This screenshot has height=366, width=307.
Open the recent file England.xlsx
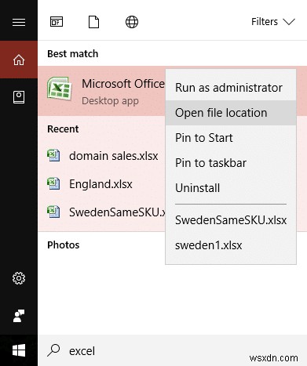pos(102,183)
